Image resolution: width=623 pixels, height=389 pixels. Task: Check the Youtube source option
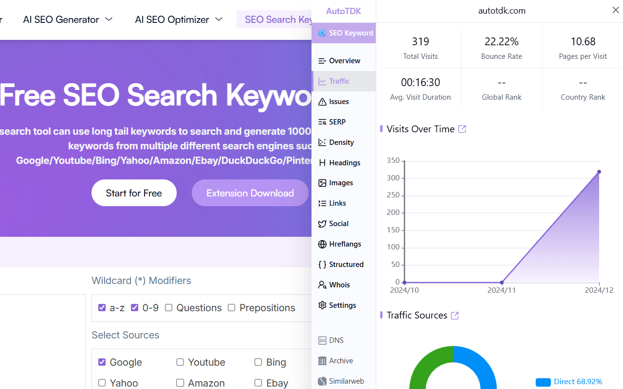click(180, 362)
